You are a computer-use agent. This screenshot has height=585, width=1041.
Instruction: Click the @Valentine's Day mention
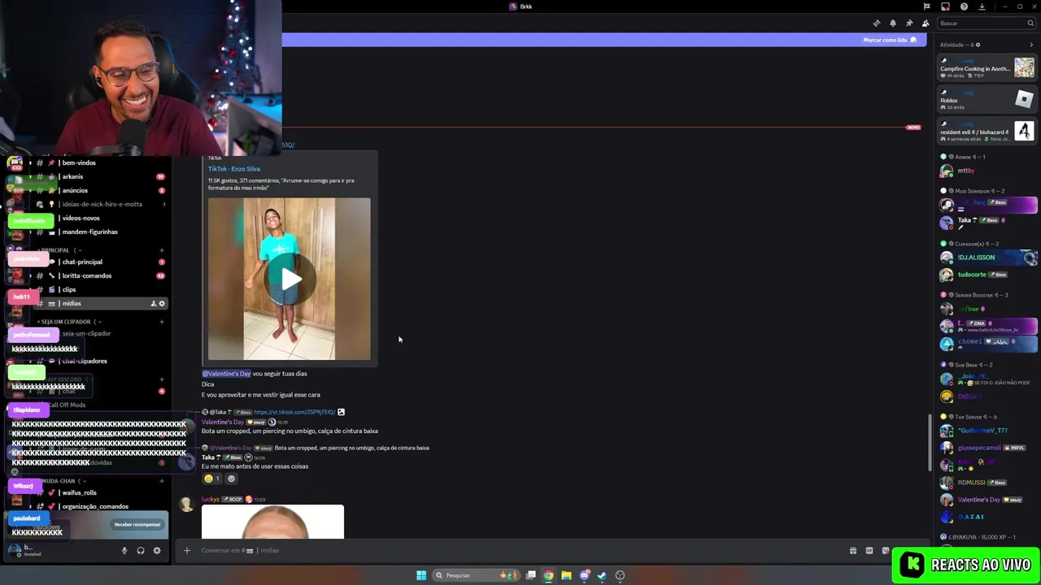coord(226,374)
